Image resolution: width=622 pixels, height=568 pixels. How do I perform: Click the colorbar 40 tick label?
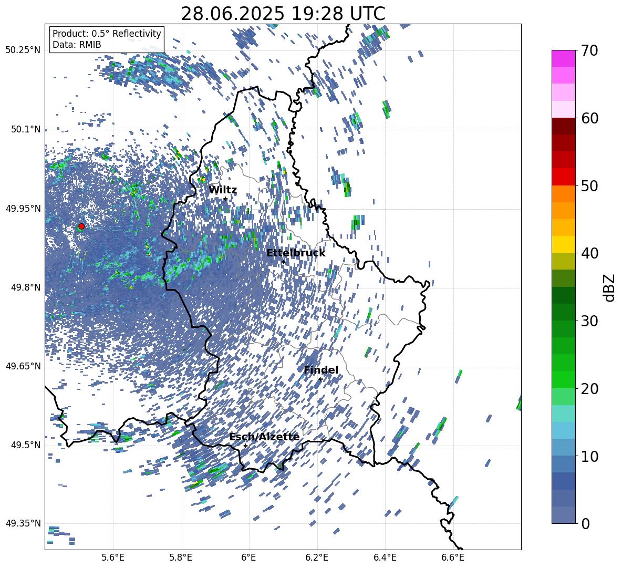590,253
